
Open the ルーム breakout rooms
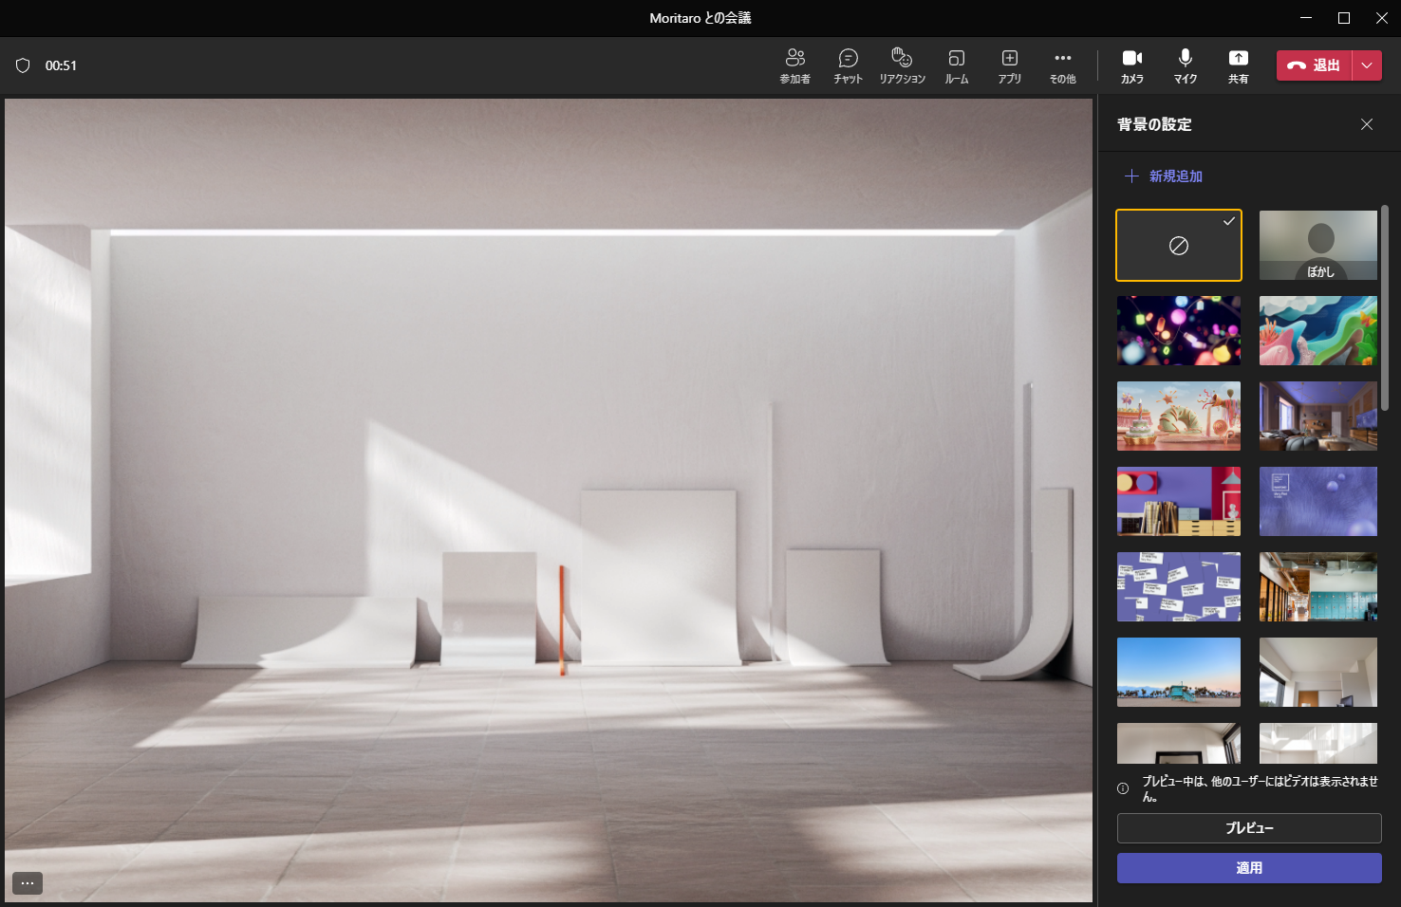[956, 65]
